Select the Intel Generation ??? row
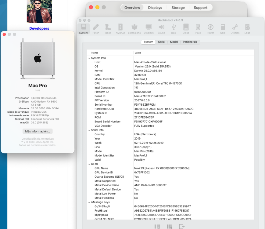Screen dimensions: 265x229 coord(171,88)
